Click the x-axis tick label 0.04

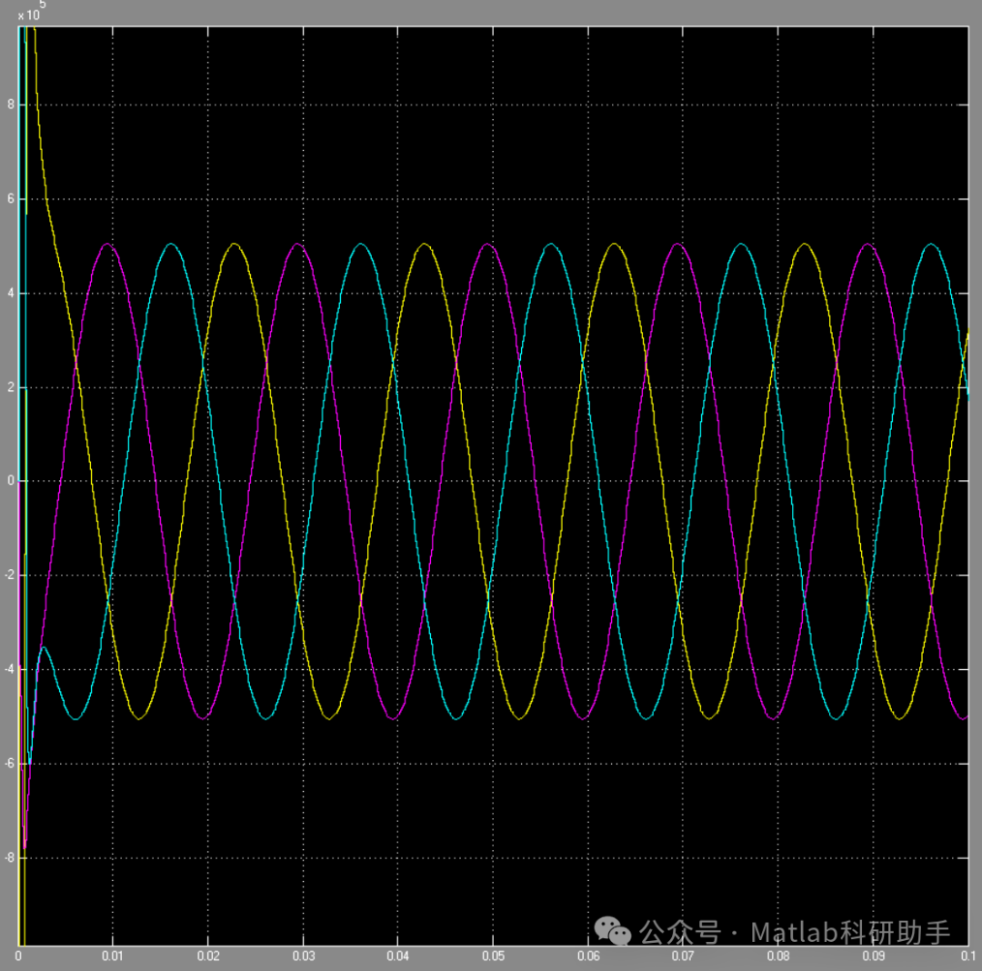click(397, 956)
